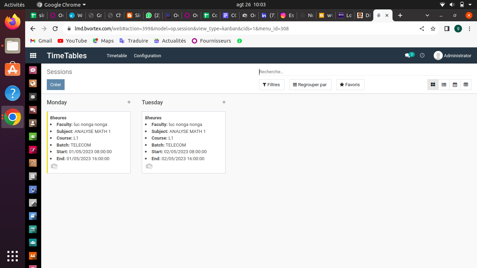This screenshot has height=268, width=477.
Task: Add a session in Monday column
Action: [129, 102]
